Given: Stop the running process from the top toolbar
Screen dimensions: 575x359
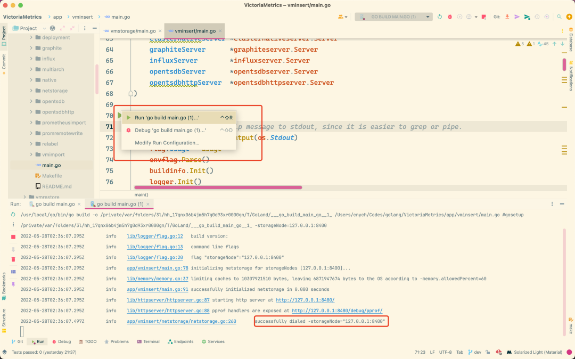Looking at the screenshot, I should coord(483,17).
